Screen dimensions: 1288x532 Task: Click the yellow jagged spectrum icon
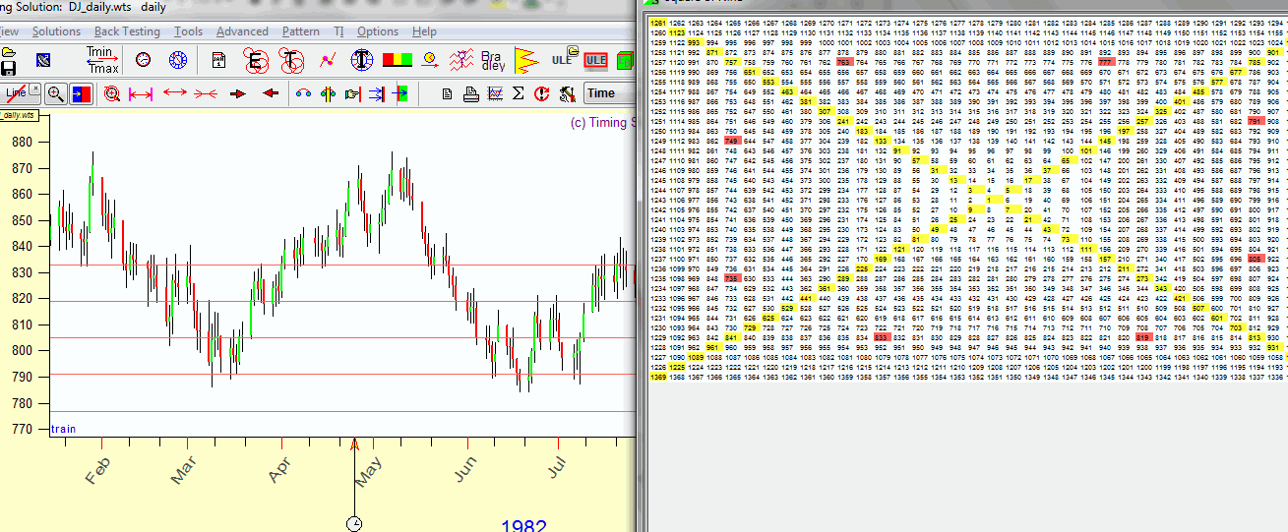pyautogui.click(x=525, y=61)
